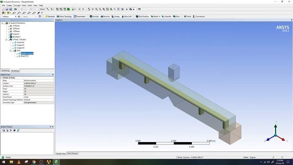
Task: Select the Impactor body in tree
Action: pos(21,42)
